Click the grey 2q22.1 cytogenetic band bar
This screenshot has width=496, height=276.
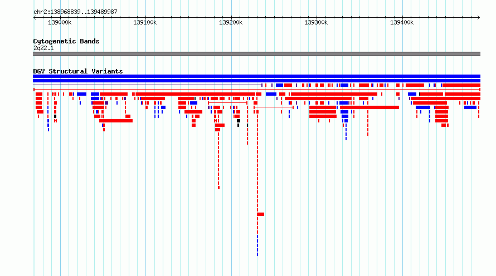256,54
